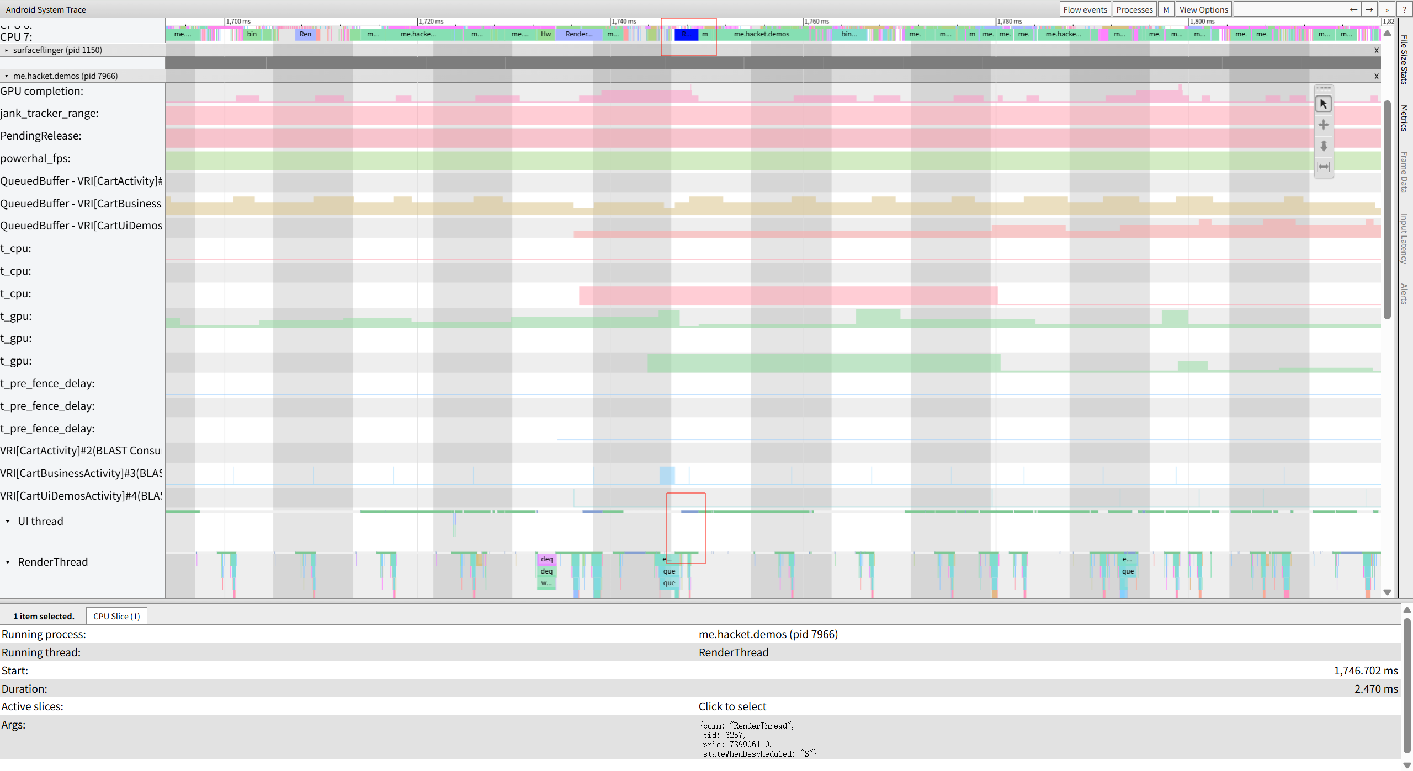Select the pointer selection mode tool
The width and height of the screenshot is (1413, 771).
coord(1323,104)
